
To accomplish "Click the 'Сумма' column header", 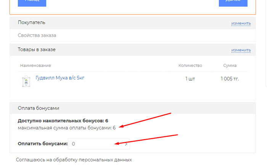I will tap(230, 66).
